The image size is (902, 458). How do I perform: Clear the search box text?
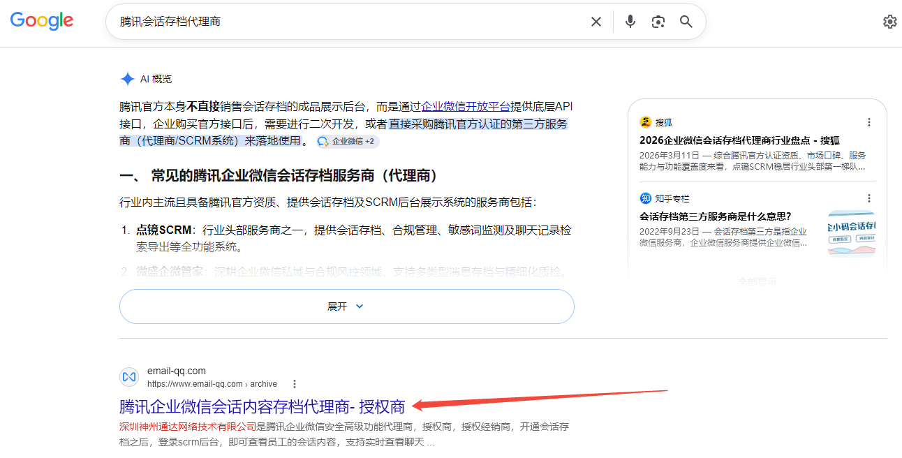(596, 22)
